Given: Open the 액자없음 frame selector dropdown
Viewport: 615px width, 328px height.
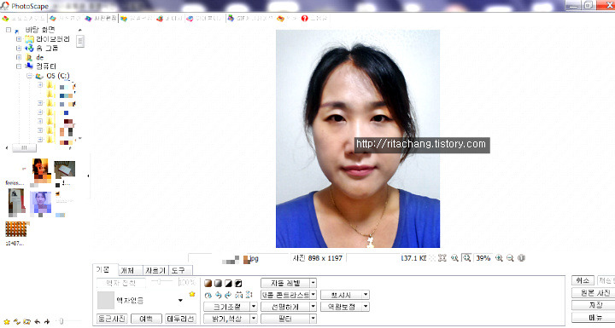Looking at the screenshot, I should pyautogui.click(x=180, y=300).
